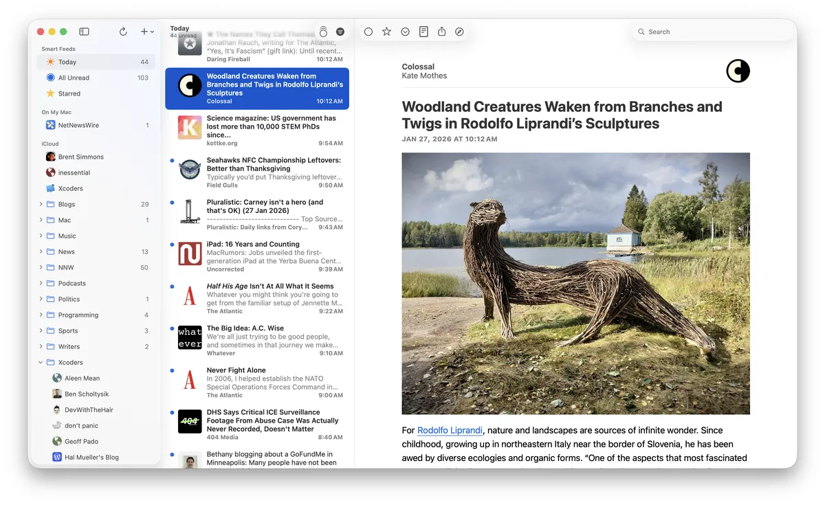Expand the Blogs folder
This screenshot has height=505, width=825.
click(41, 204)
